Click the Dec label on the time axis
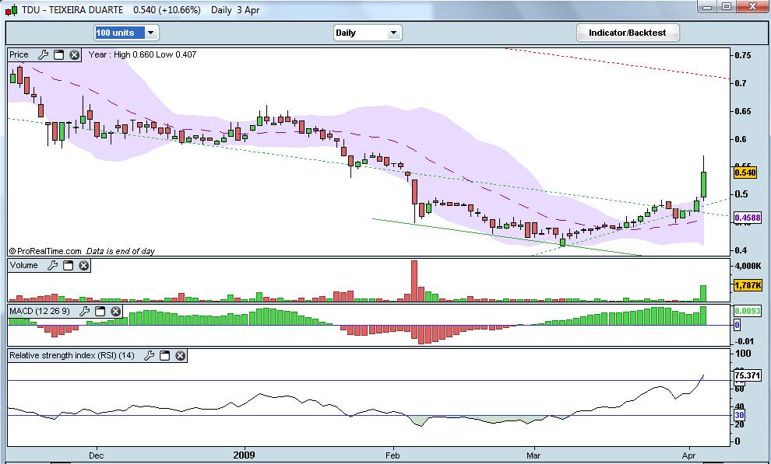 (97, 455)
